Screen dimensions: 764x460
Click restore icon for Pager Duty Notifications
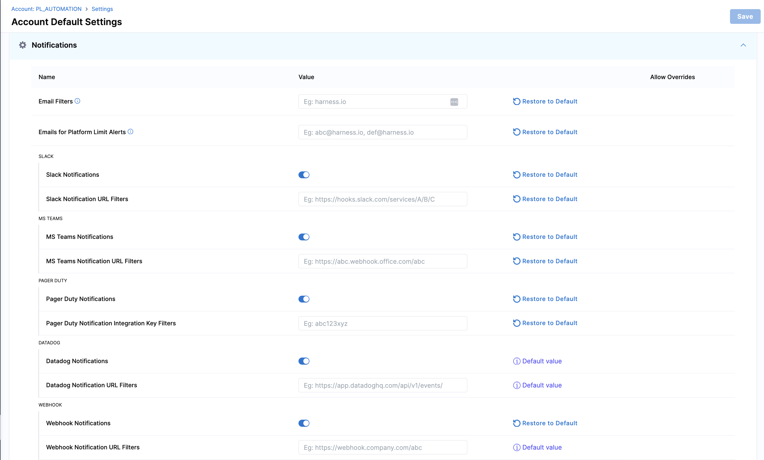click(516, 299)
